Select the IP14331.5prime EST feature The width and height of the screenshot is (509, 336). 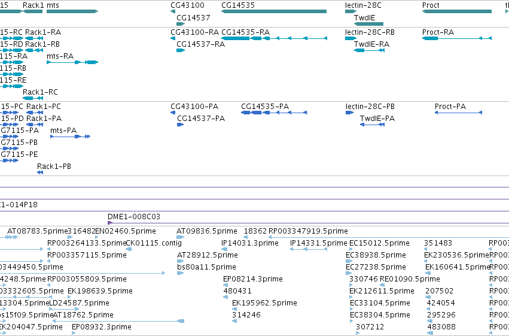click(x=309, y=249)
